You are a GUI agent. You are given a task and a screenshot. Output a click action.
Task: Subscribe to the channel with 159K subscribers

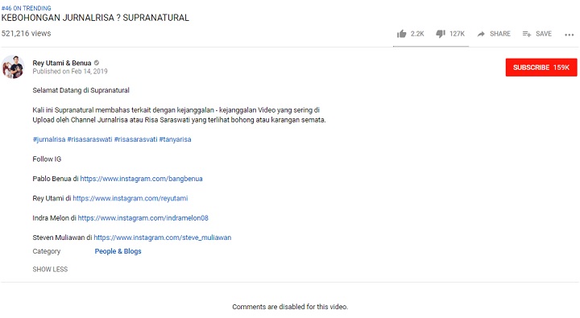coord(541,68)
